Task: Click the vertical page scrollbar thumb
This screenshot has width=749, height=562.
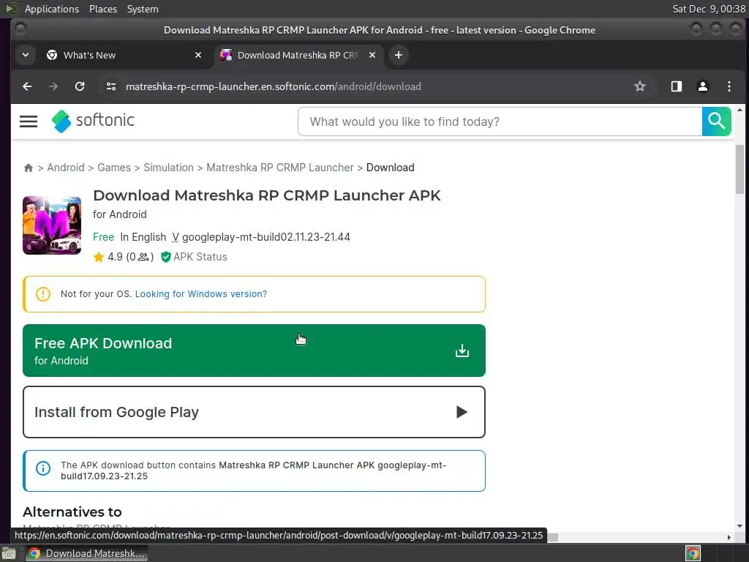Action: point(739,169)
